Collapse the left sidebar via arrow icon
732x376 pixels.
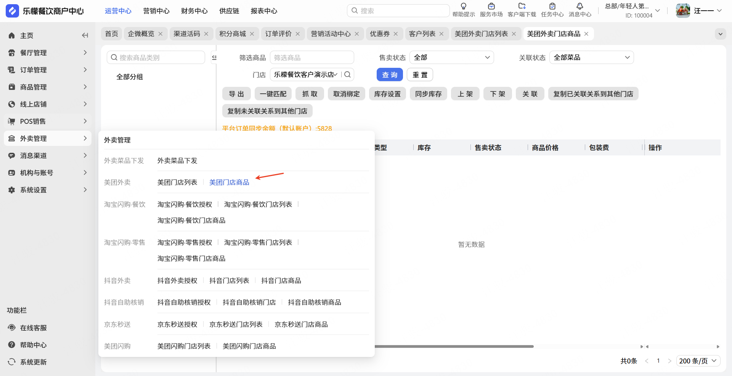pyautogui.click(x=85, y=35)
